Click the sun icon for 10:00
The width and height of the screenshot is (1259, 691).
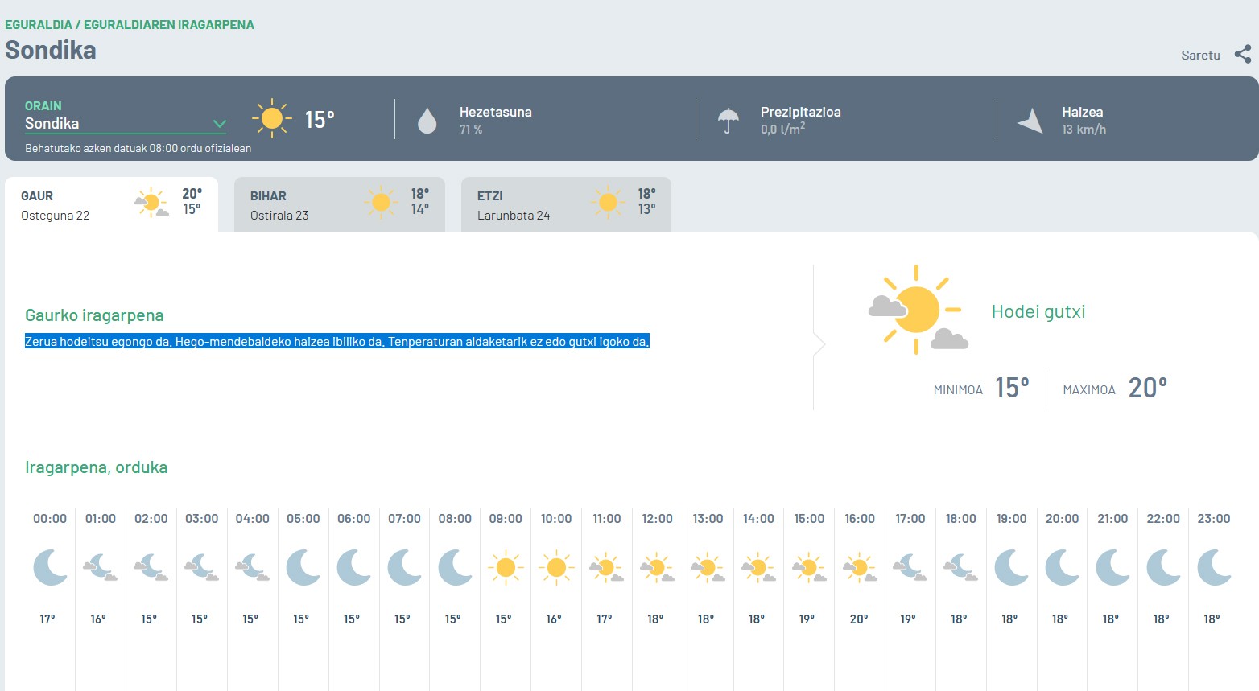(556, 567)
